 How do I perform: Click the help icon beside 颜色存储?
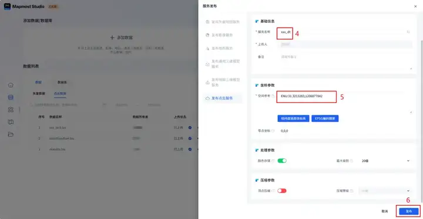(273, 161)
